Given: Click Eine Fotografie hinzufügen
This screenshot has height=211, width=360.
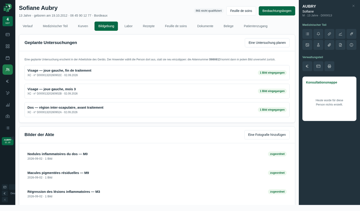Looking at the screenshot, I should point(267,135).
